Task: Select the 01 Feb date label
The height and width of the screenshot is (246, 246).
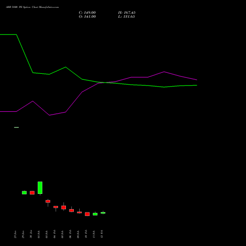Action: [39, 234]
